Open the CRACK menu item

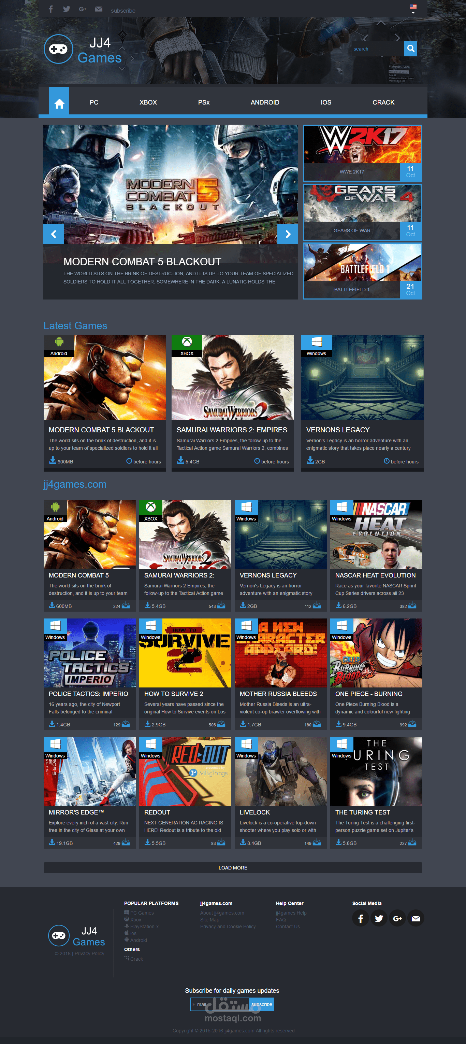tap(383, 102)
